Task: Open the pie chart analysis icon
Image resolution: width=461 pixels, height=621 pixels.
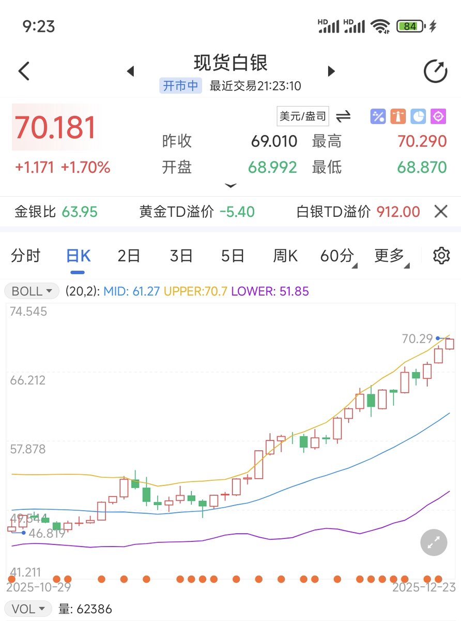Action: click(418, 116)
